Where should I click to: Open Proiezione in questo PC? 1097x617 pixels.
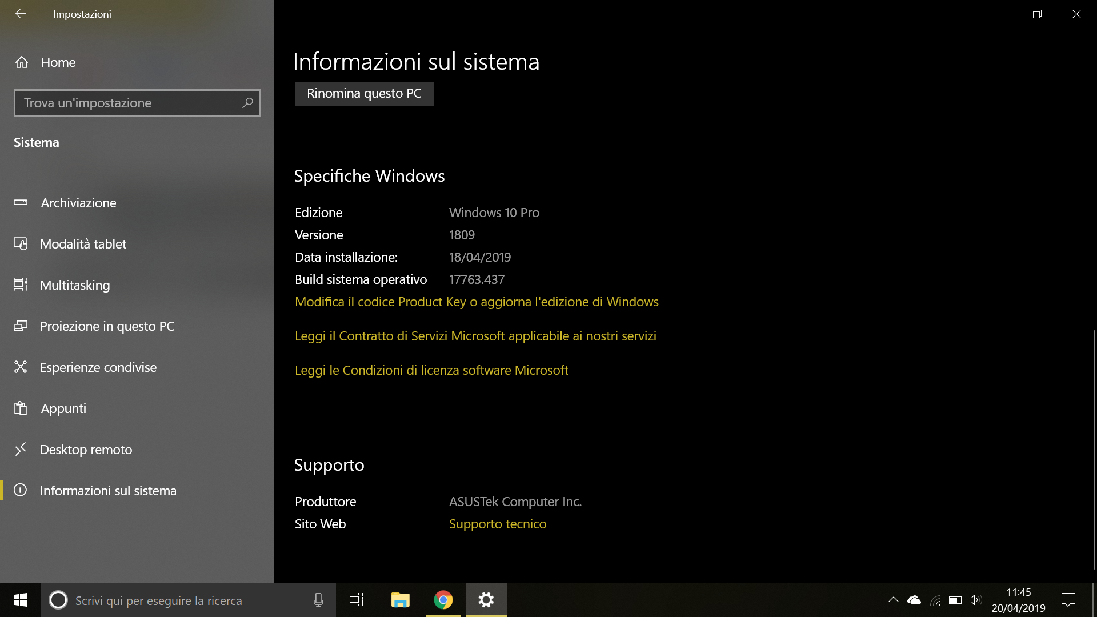point(137,326)
